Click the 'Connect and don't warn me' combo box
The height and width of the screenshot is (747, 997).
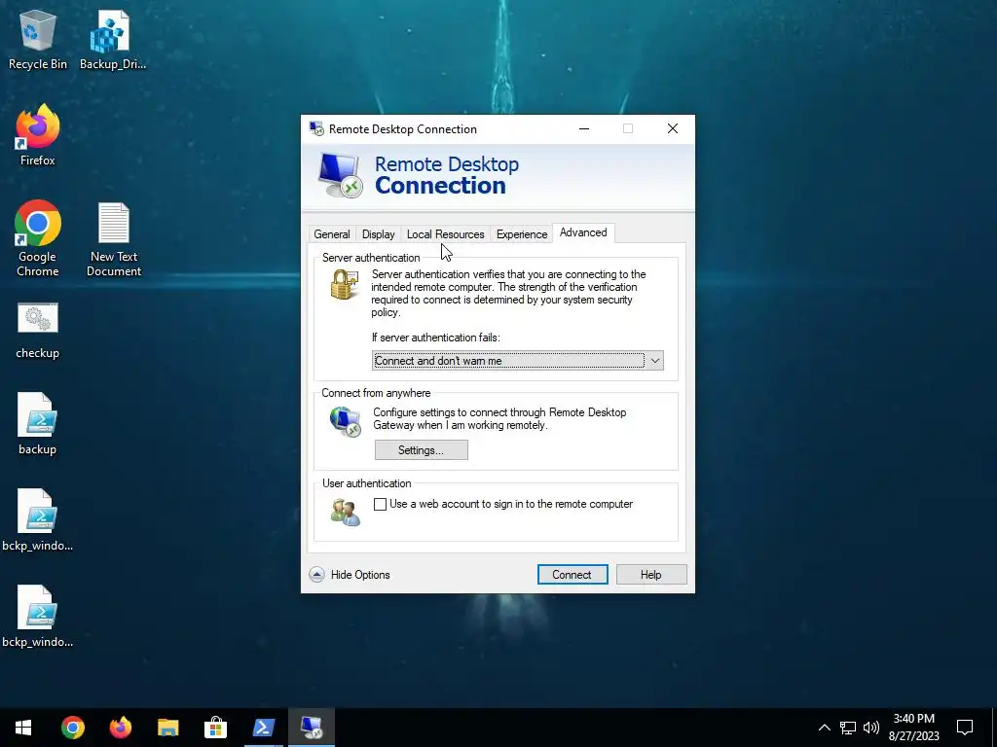[x=518, y=361]
